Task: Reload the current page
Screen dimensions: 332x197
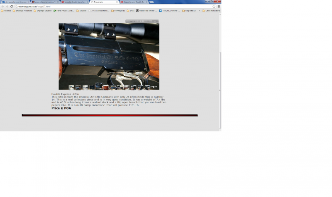Action: tap(12, 7)
